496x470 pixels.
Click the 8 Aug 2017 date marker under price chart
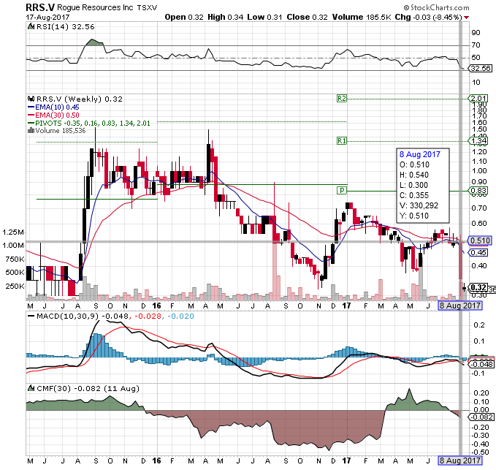pyautogui.click(x=459, y=306)
